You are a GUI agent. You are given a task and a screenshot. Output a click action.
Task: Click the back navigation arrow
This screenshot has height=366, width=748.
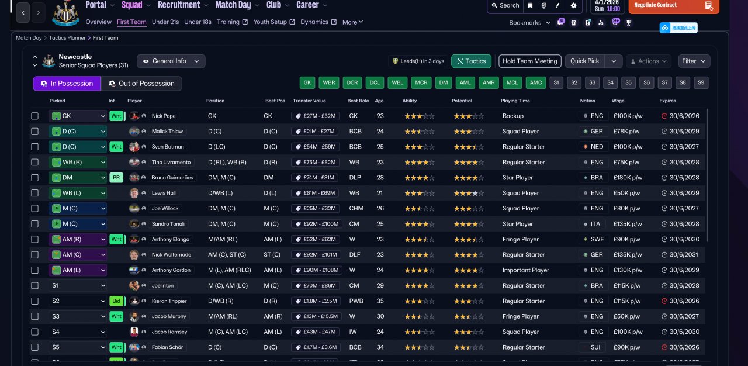pyautogui.click(x=23, y=12)
